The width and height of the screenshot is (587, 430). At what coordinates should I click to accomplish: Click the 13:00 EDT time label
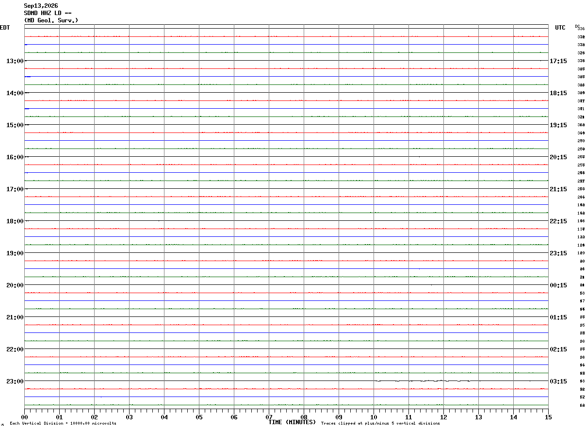(15, 61)
